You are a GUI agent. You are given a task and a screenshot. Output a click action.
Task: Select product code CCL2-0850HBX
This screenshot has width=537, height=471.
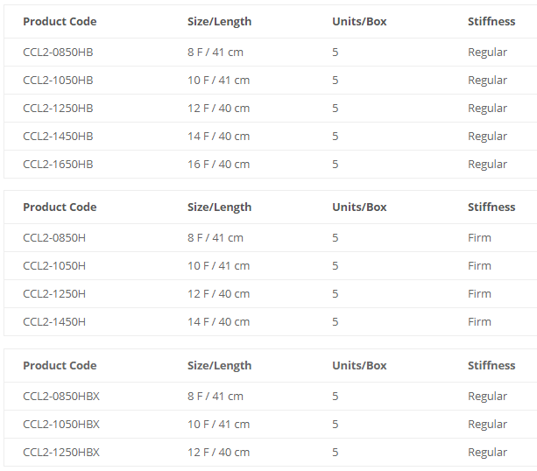tap(61, 397)
